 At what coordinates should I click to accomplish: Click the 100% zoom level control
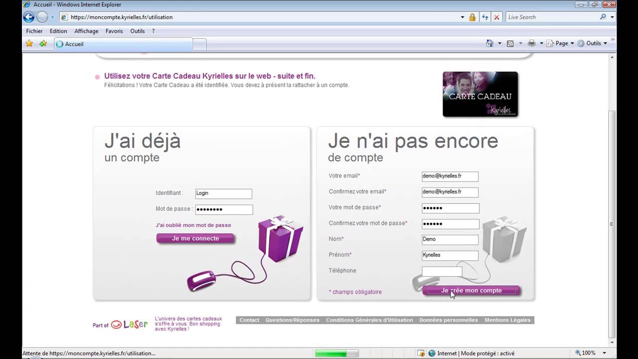point(586,353)
